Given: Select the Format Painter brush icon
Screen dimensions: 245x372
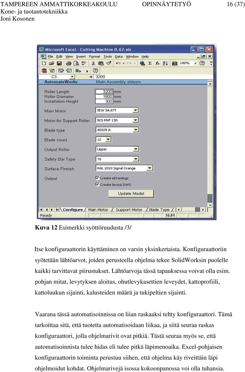Looking at the screenshot, I should (109, 63).
